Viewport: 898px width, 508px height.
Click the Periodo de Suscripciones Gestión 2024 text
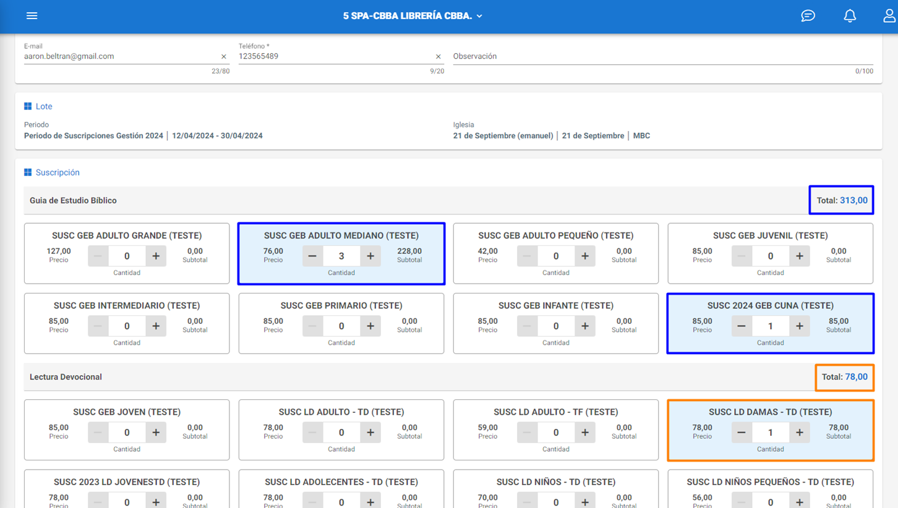[93, 136]
